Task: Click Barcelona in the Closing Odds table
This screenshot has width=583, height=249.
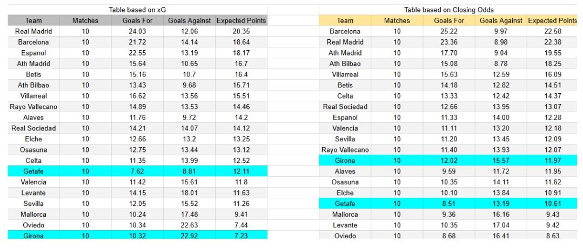Action: click(x=345, y=31)
